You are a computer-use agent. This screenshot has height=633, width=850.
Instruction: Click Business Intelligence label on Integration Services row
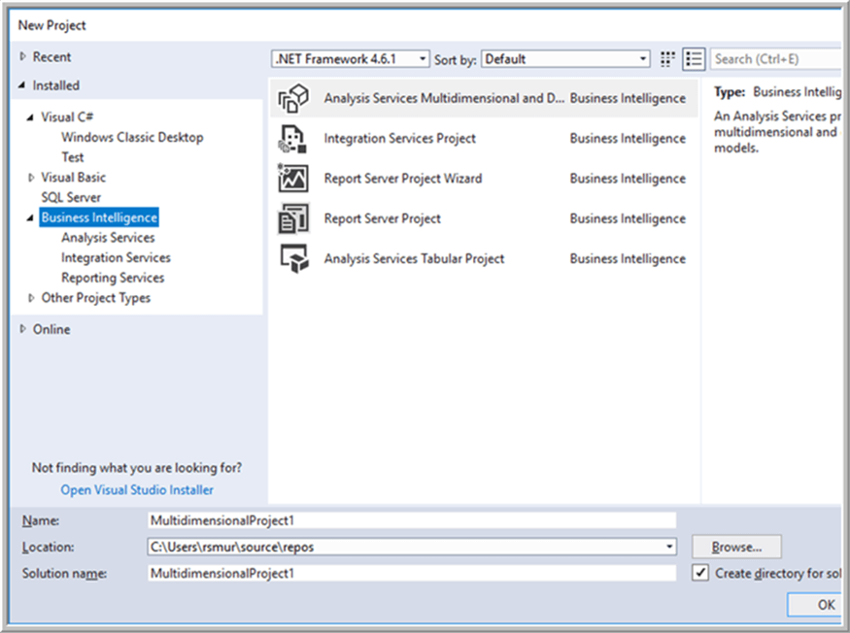pyautogui.click(x=628, y=138)
